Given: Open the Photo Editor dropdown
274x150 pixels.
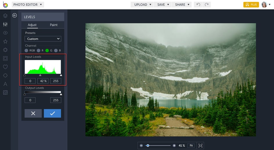Looking at the screenshot, I should 28,5.
